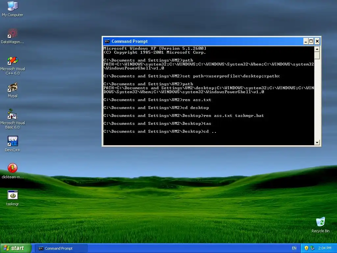Screen dimensions: 337x253
Task: Open the EN language bar indicator
Action: 294,248
